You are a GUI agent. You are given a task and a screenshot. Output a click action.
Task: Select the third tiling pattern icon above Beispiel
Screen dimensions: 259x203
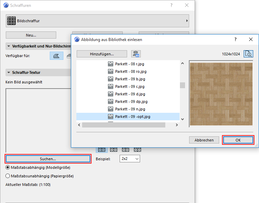(x=125, y=150)
